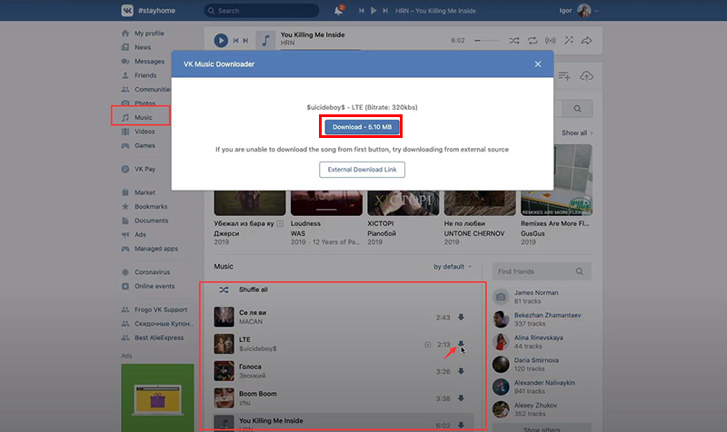Share the current track icon
The image size is (727, 432).
point(586,41)
